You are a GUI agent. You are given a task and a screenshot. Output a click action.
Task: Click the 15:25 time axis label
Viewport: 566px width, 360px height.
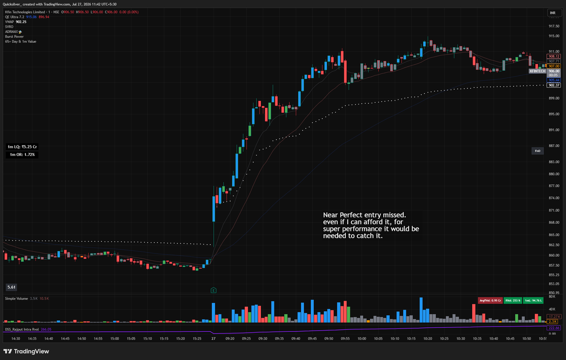[197, 338]
